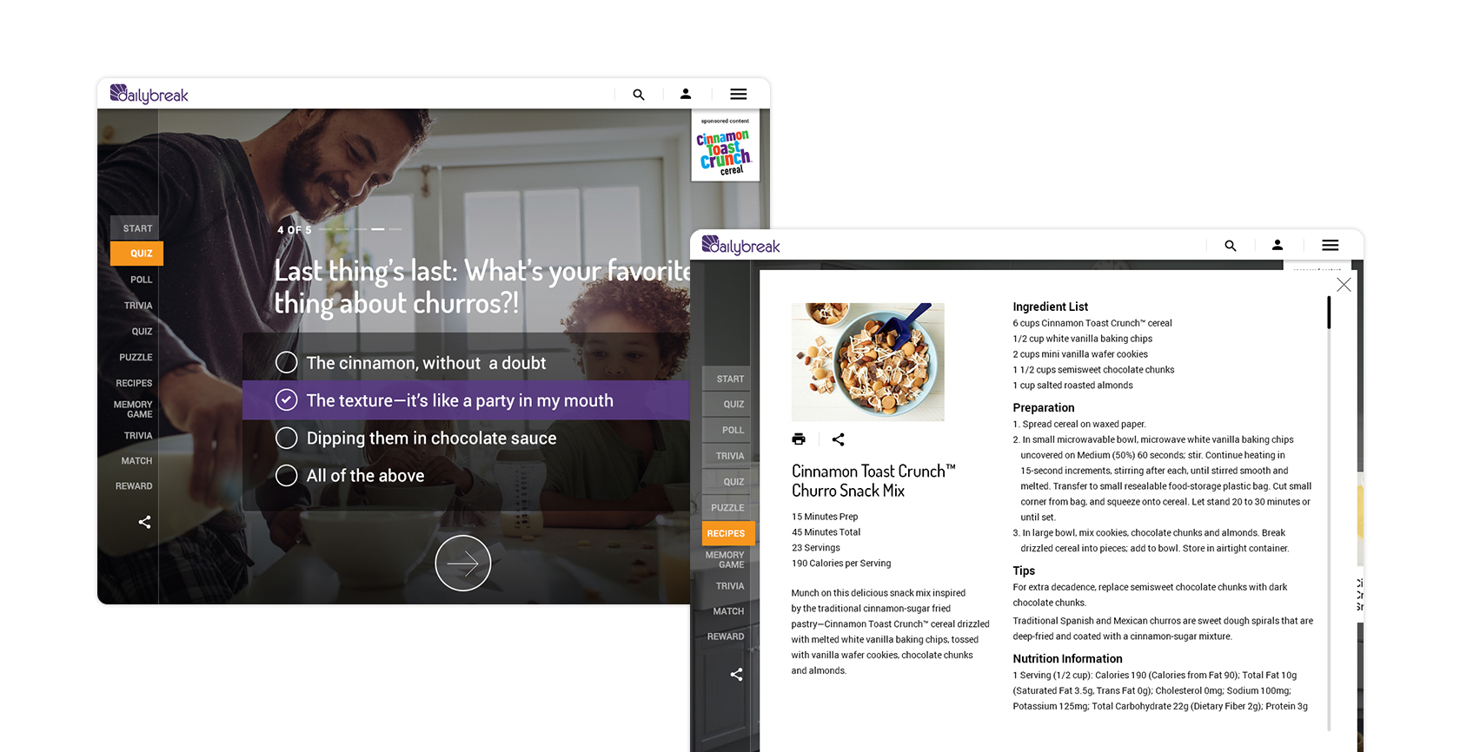
Task: Open MEMORY GAME in the left sidebar
Action: pos(133,409)
